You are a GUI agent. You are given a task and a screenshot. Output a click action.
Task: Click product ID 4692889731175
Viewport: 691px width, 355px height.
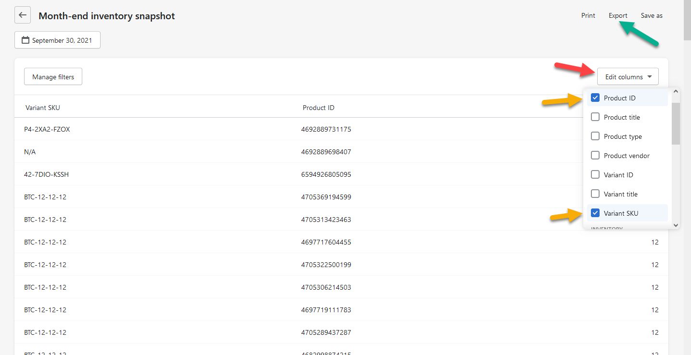coord(326,129)
